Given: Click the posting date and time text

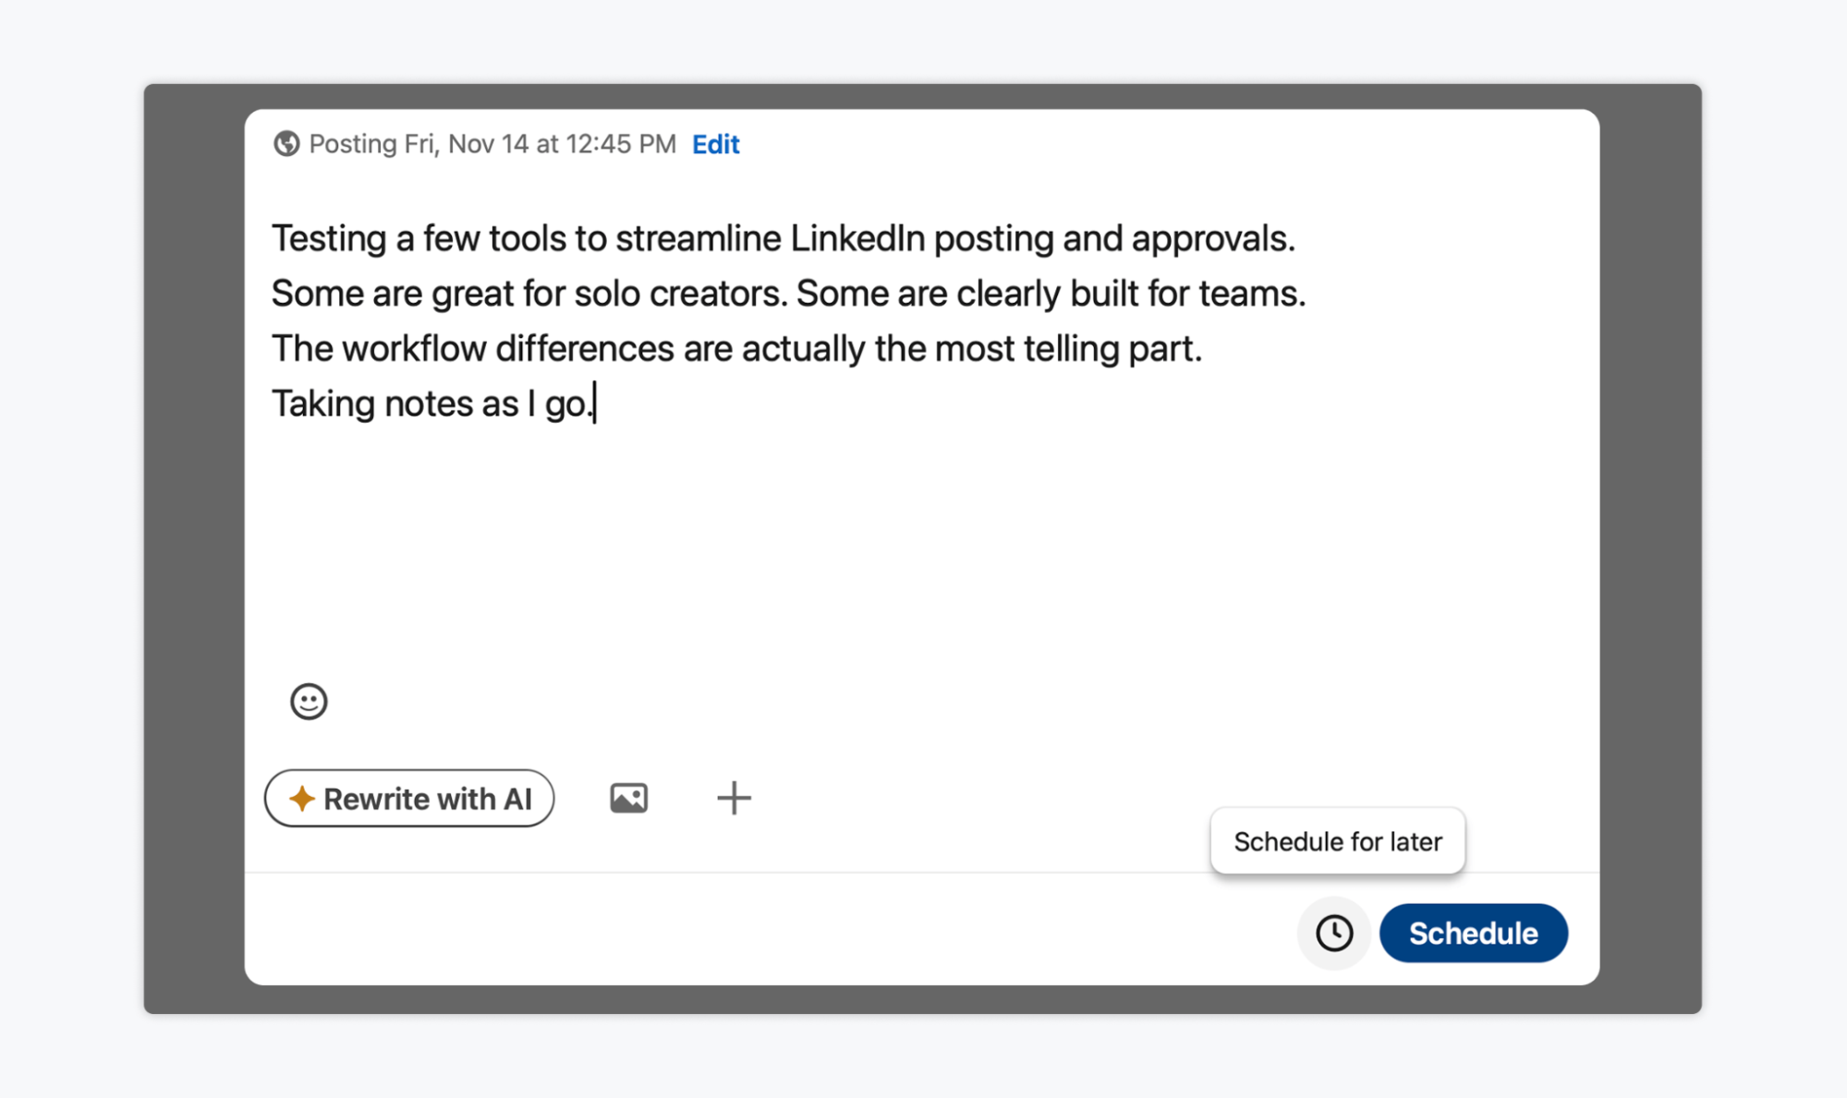Looking at the screenshot, I should point(492,144).
